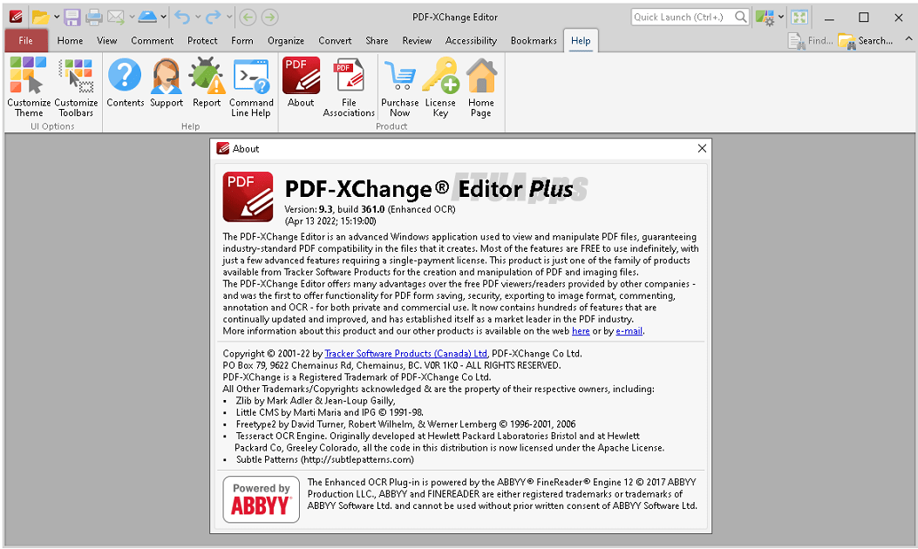Click into the Quick Launch search field
Screen dimensions: 918x549
[x=682, y=17]
